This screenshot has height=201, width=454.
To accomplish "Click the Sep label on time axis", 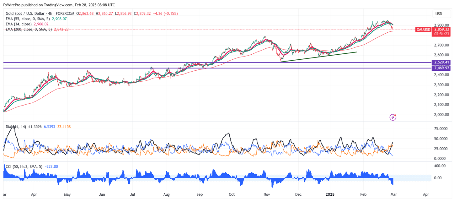I will point(200,194).
